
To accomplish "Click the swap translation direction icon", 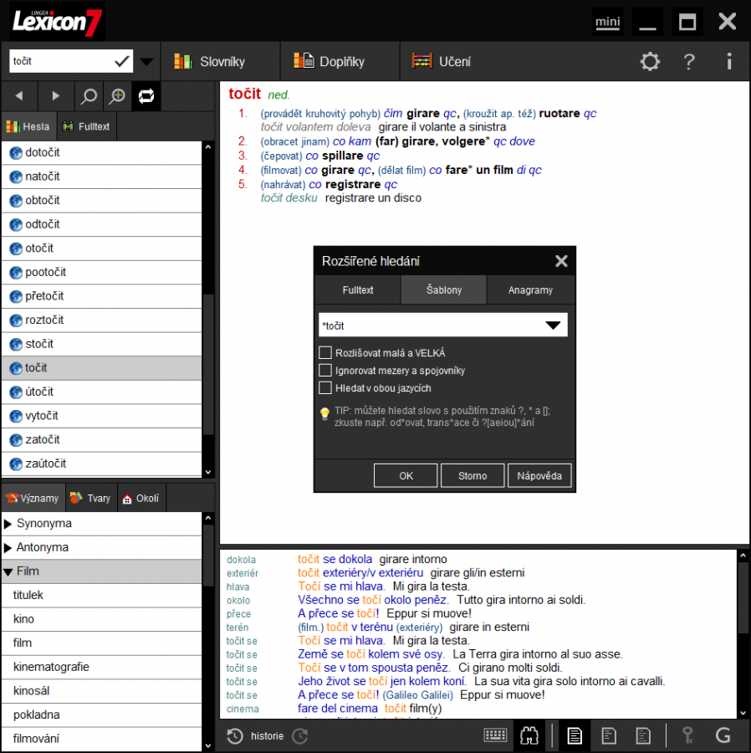I will click(146, 96).
